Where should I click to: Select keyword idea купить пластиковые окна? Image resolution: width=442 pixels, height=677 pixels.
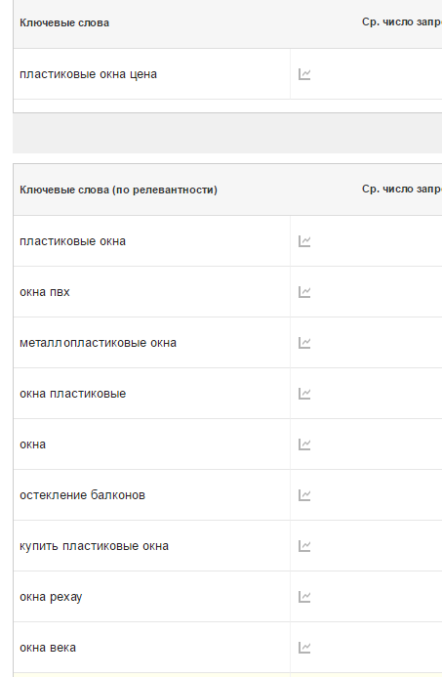[94, 546]
